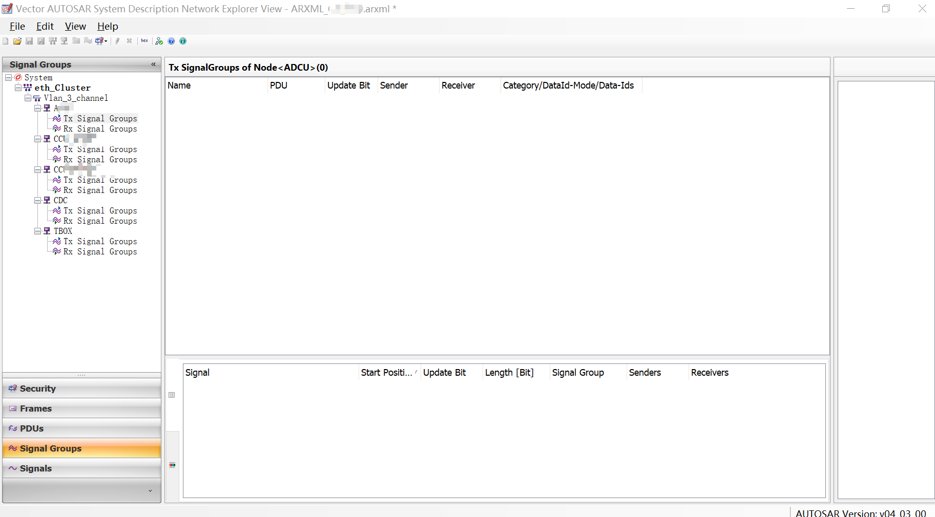Sort by the Senders column header
Screen dimensions: 935x517
tap(658, 373)
